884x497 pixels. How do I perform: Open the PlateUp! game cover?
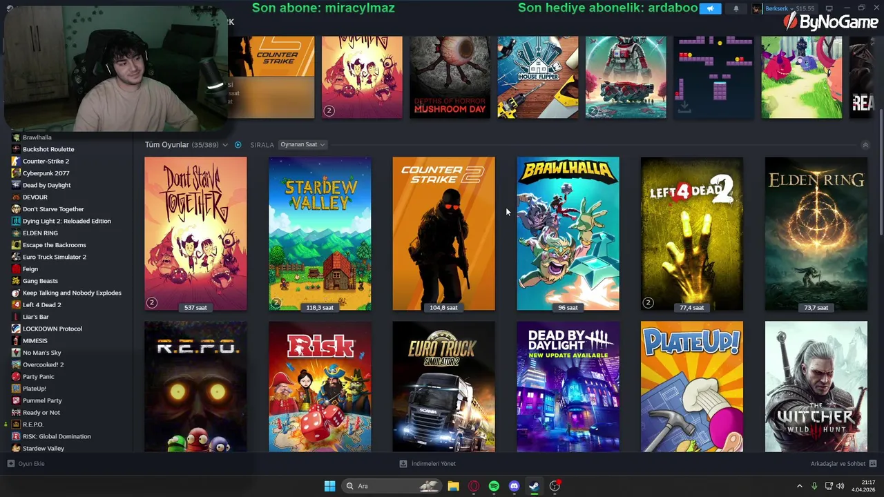click(x=692, y=387)
